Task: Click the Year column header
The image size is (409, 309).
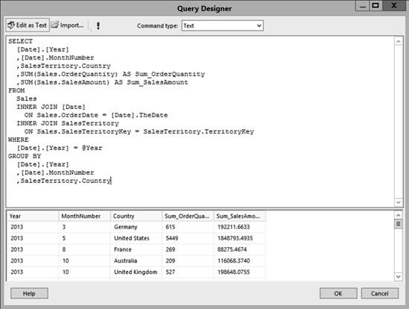Action: (33, 216)
